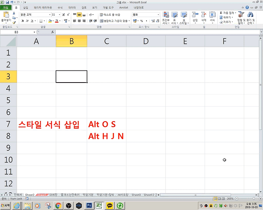Click the Percent Style icon
This screenshot has width=263, height=210.
(x=142, y=21)
